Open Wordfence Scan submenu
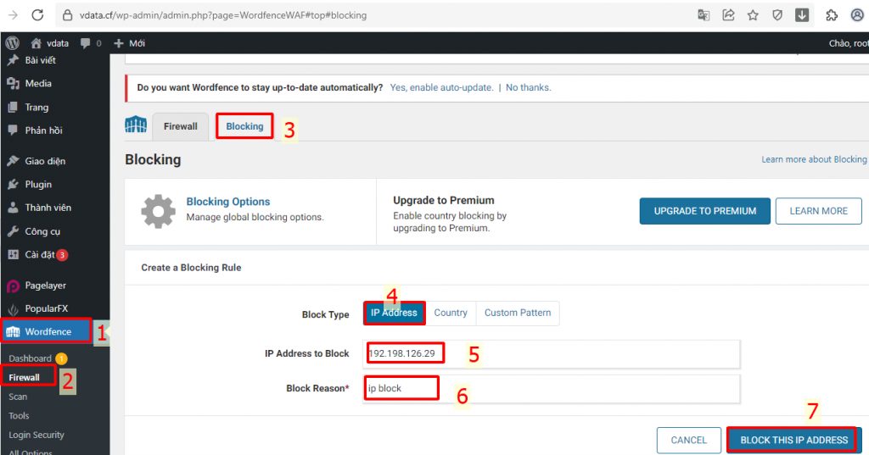869x455 pixels. tap(18, 397)
